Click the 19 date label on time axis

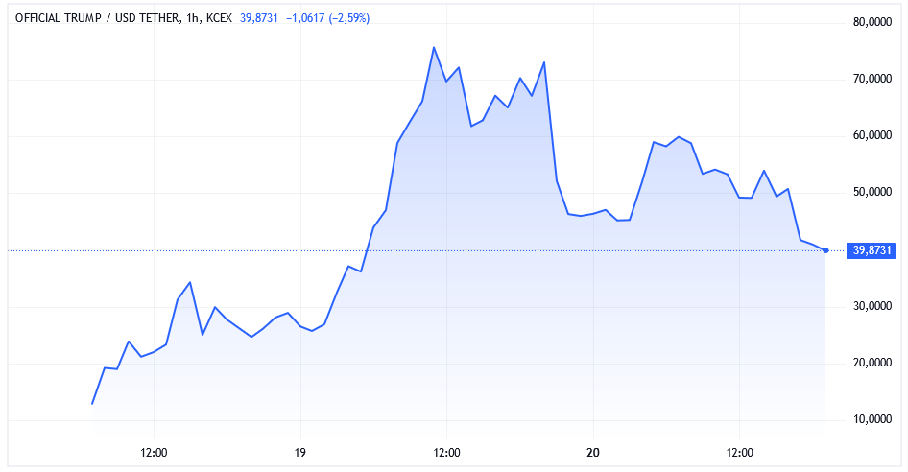coord(300,453)
